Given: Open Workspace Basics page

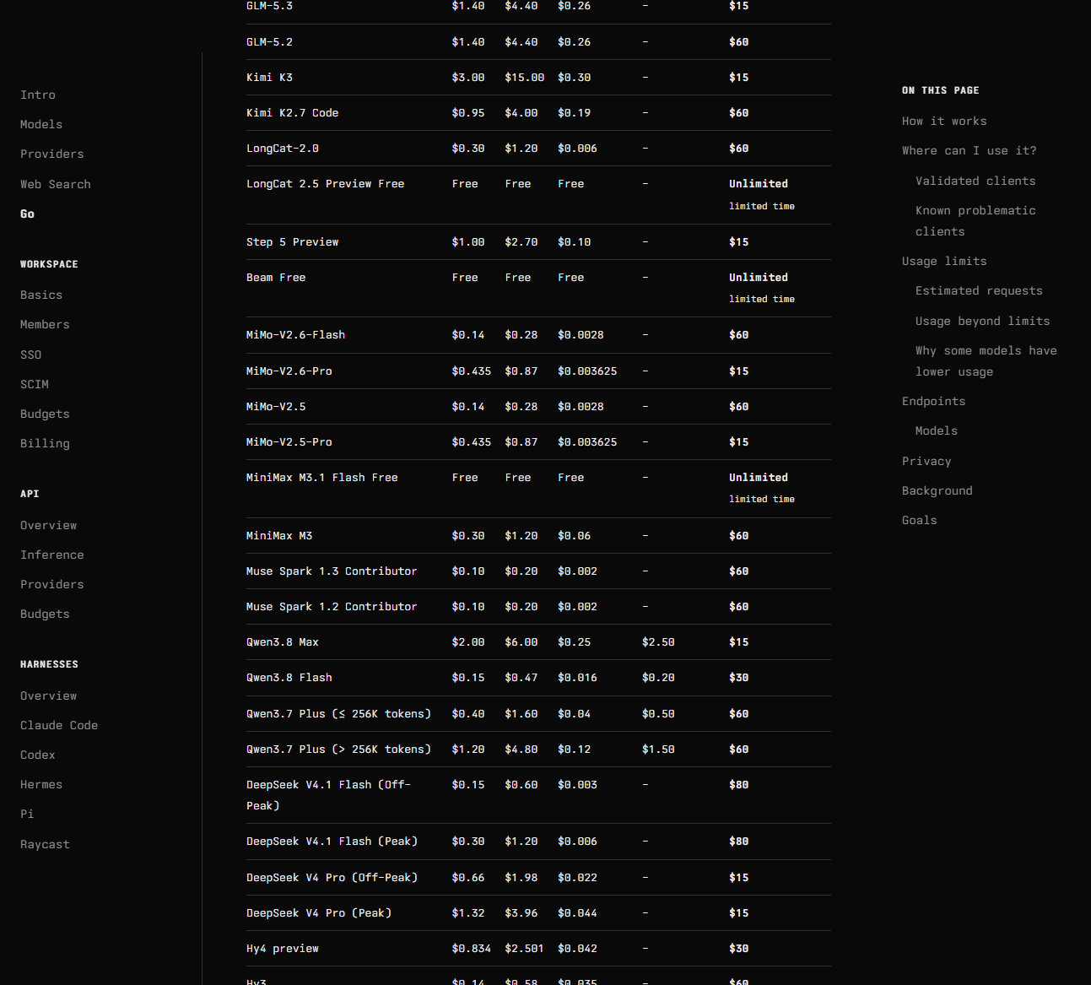Looking at the screenshot, I should [41, 295].
